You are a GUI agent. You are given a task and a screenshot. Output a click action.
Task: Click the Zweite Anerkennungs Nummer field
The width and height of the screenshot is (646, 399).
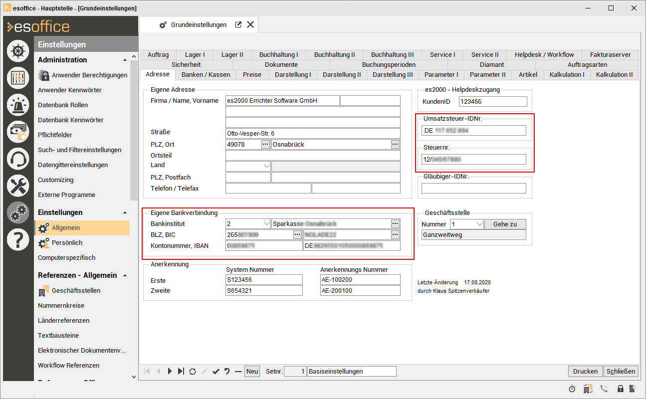[x=360, y=290]
